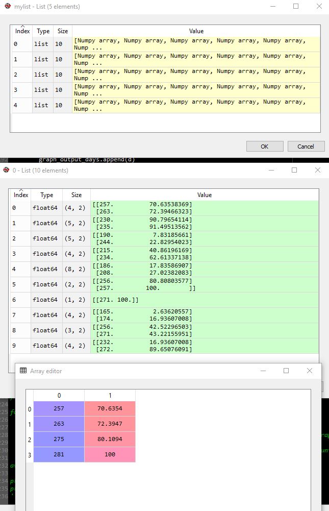The width and height of the screenshot is (329, 511).
Task: Cancel the mylist dialog
Action: (306, 147)
